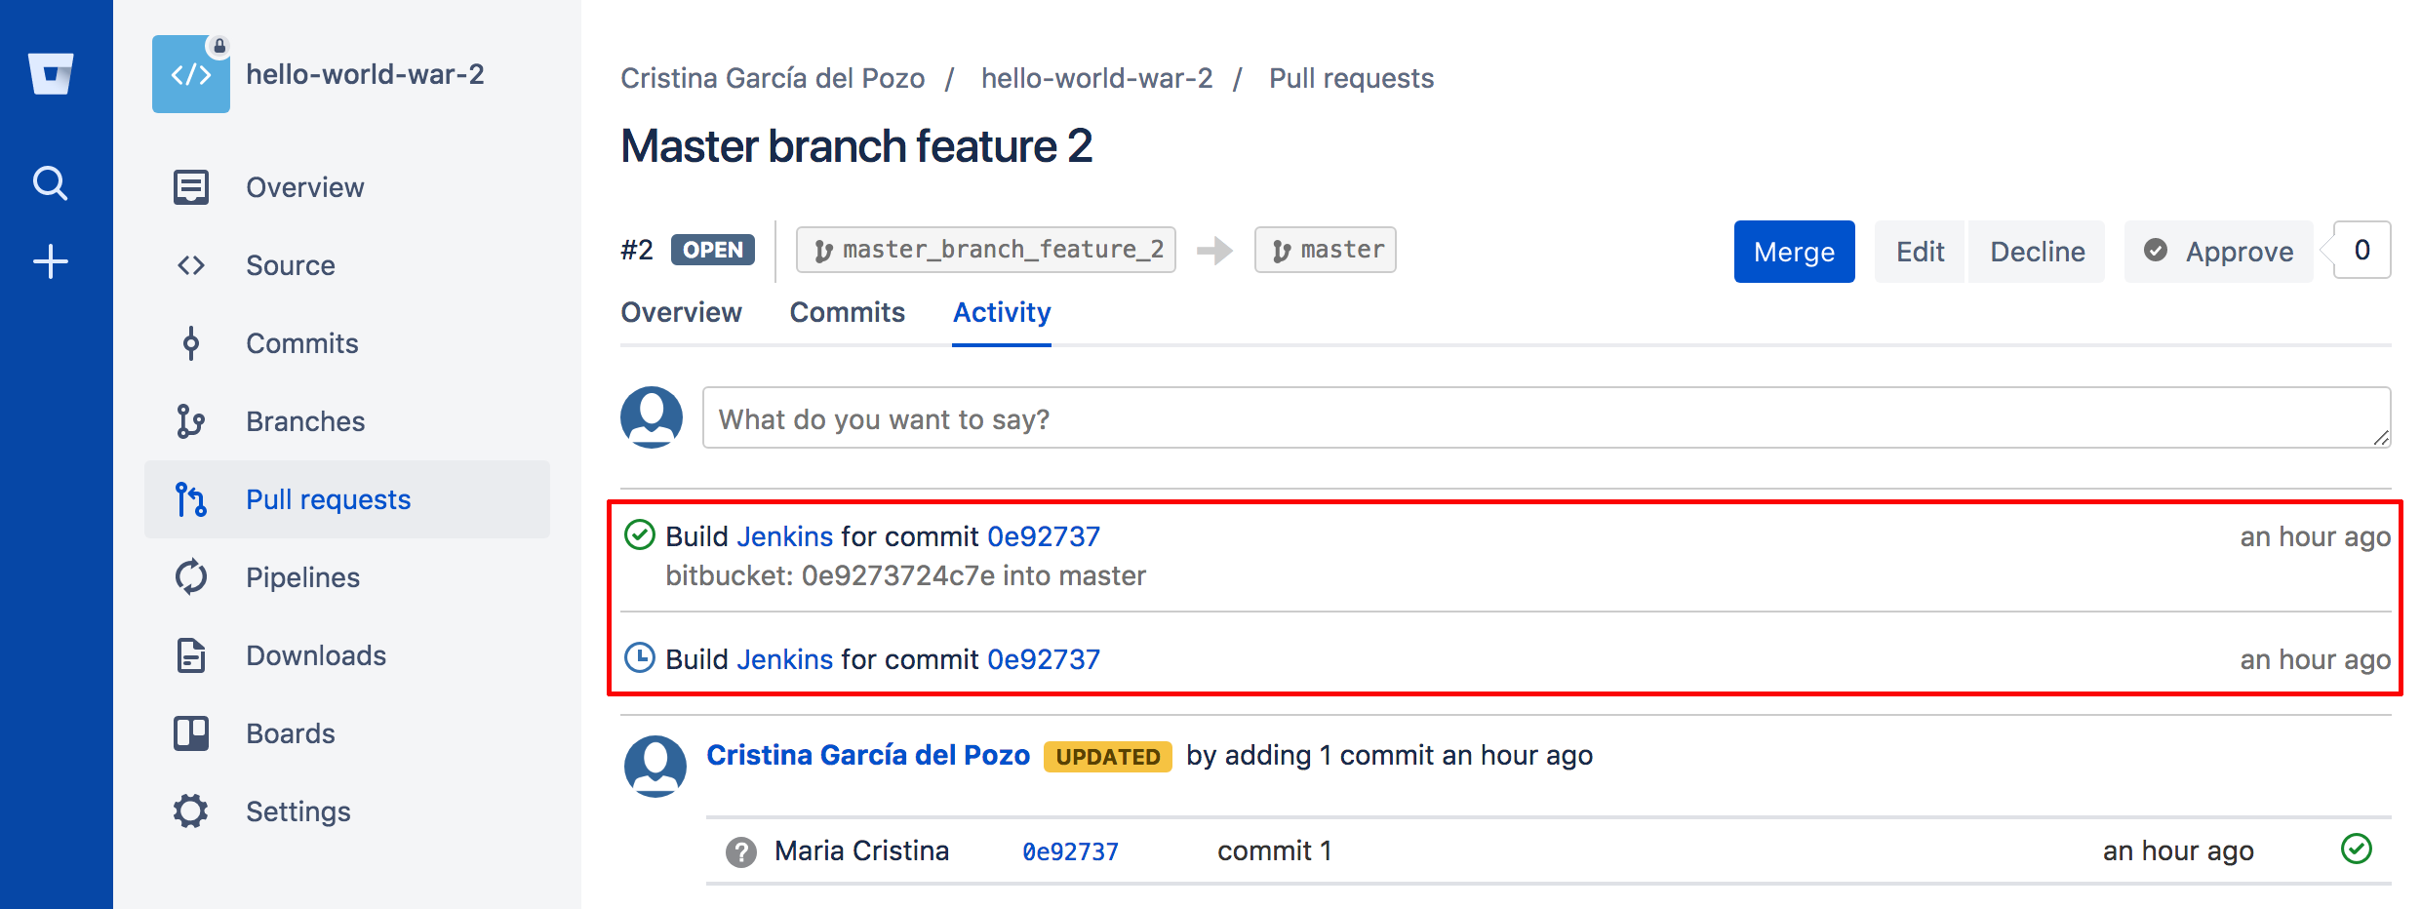Open the Pull requests breadcrumb link
This screenshot has width=2421, height=909.
pos(1351,78)
